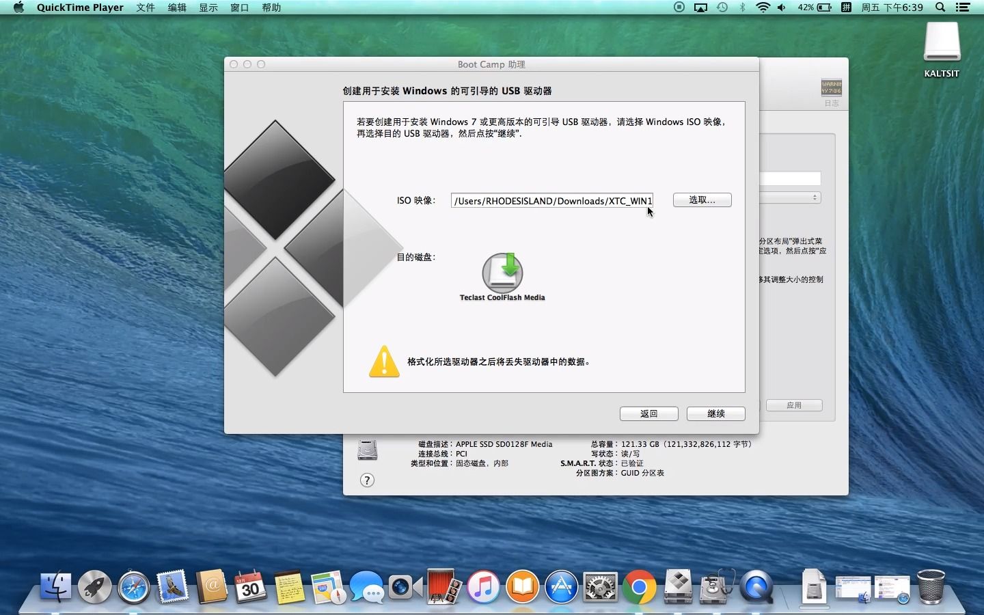Open Messages in the Dock
This screenshot has height=615, width=984.
(367, 586)
